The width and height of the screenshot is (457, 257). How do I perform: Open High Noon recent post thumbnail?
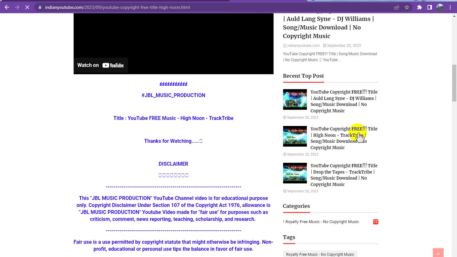tap(295, 136)
